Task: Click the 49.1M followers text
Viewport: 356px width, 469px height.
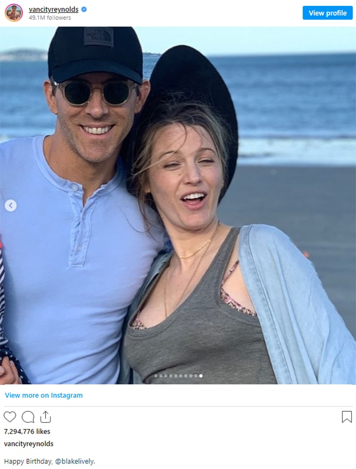Action: [x=50, y=18]
